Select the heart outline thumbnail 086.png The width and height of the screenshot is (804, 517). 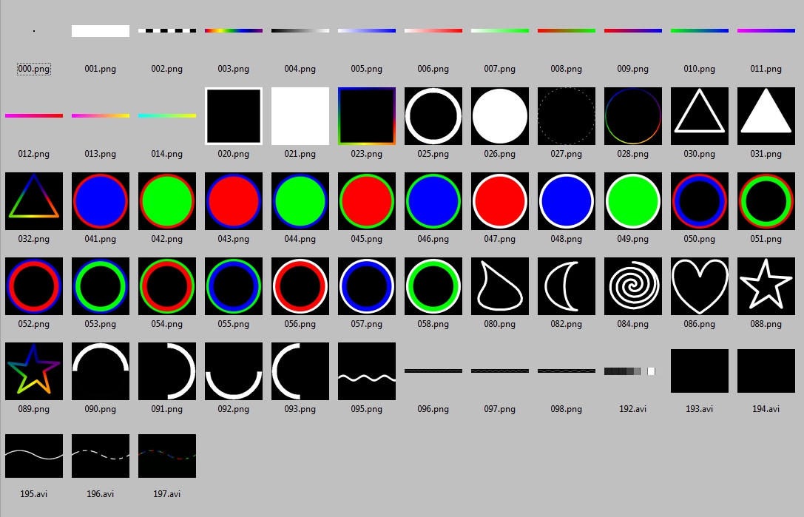click(x=700, y=286)
